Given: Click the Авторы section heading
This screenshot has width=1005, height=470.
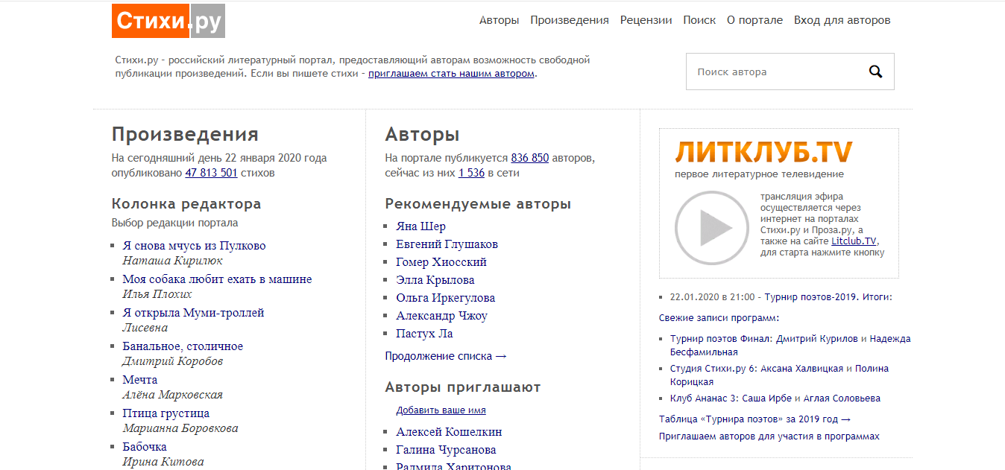Looking at the screenshot, I should [x=422, y=135].
